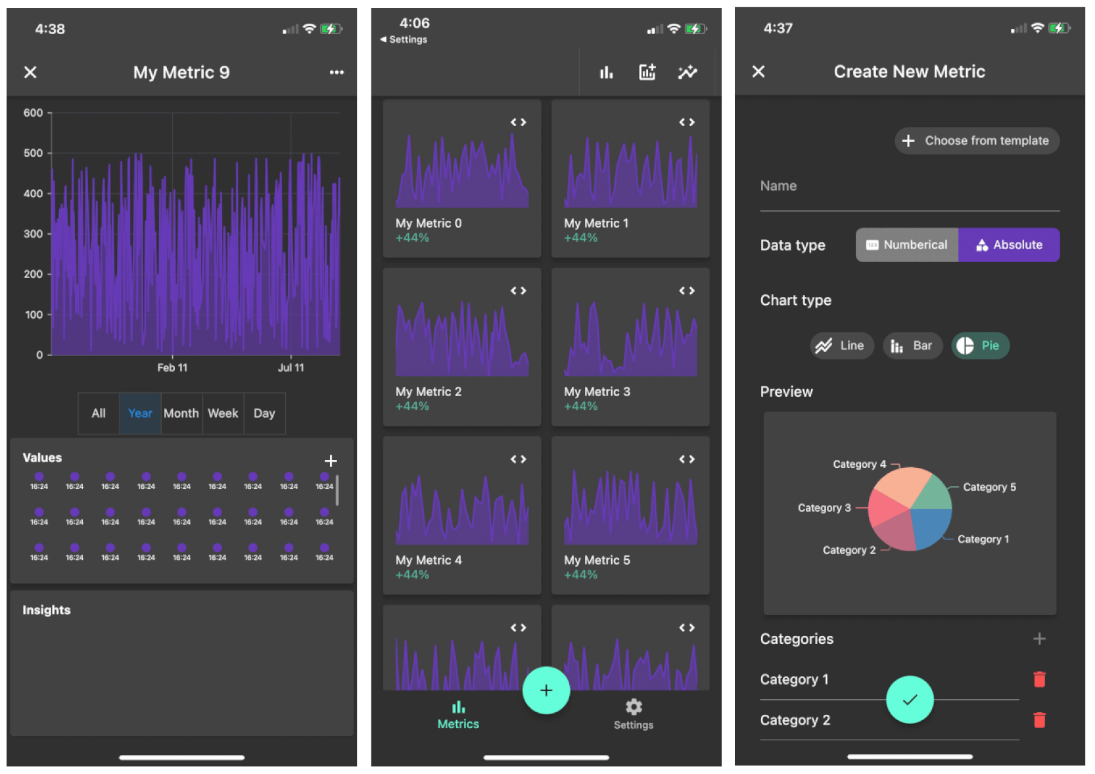
Task: Tap the green plus floating action button
Action: point(546,690)
